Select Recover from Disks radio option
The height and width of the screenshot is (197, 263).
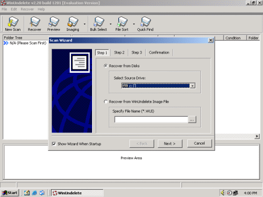(106, 66)
